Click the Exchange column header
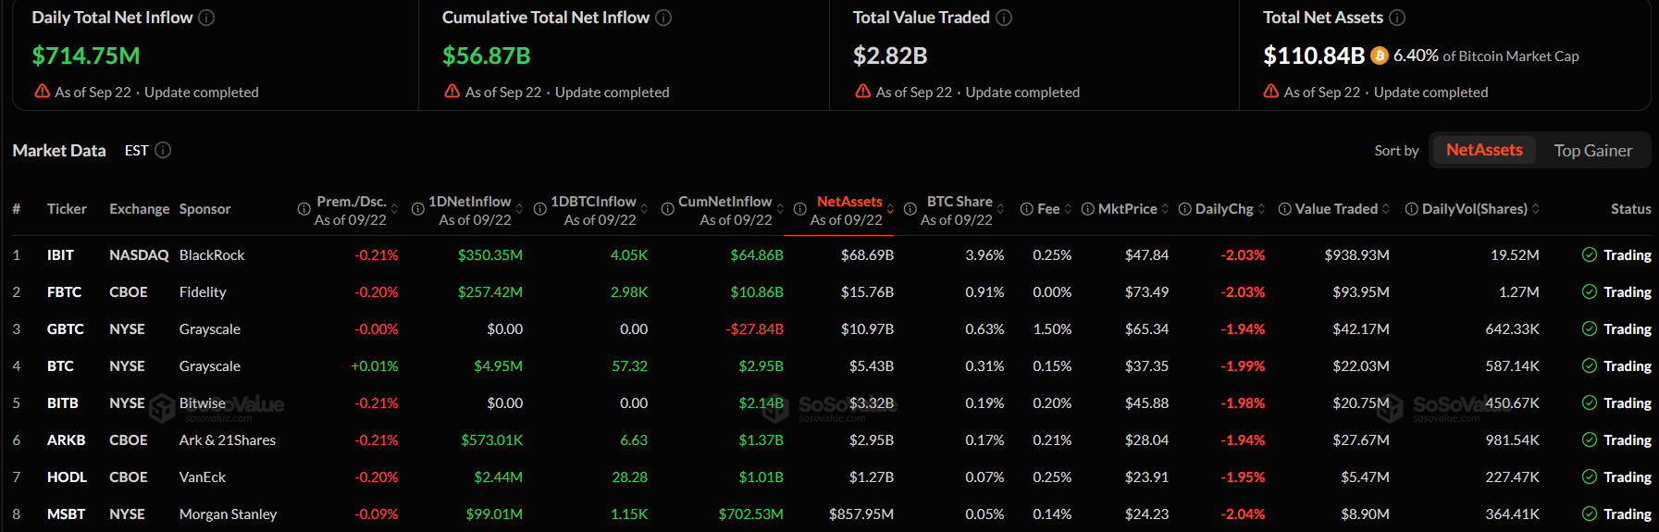 139,209
